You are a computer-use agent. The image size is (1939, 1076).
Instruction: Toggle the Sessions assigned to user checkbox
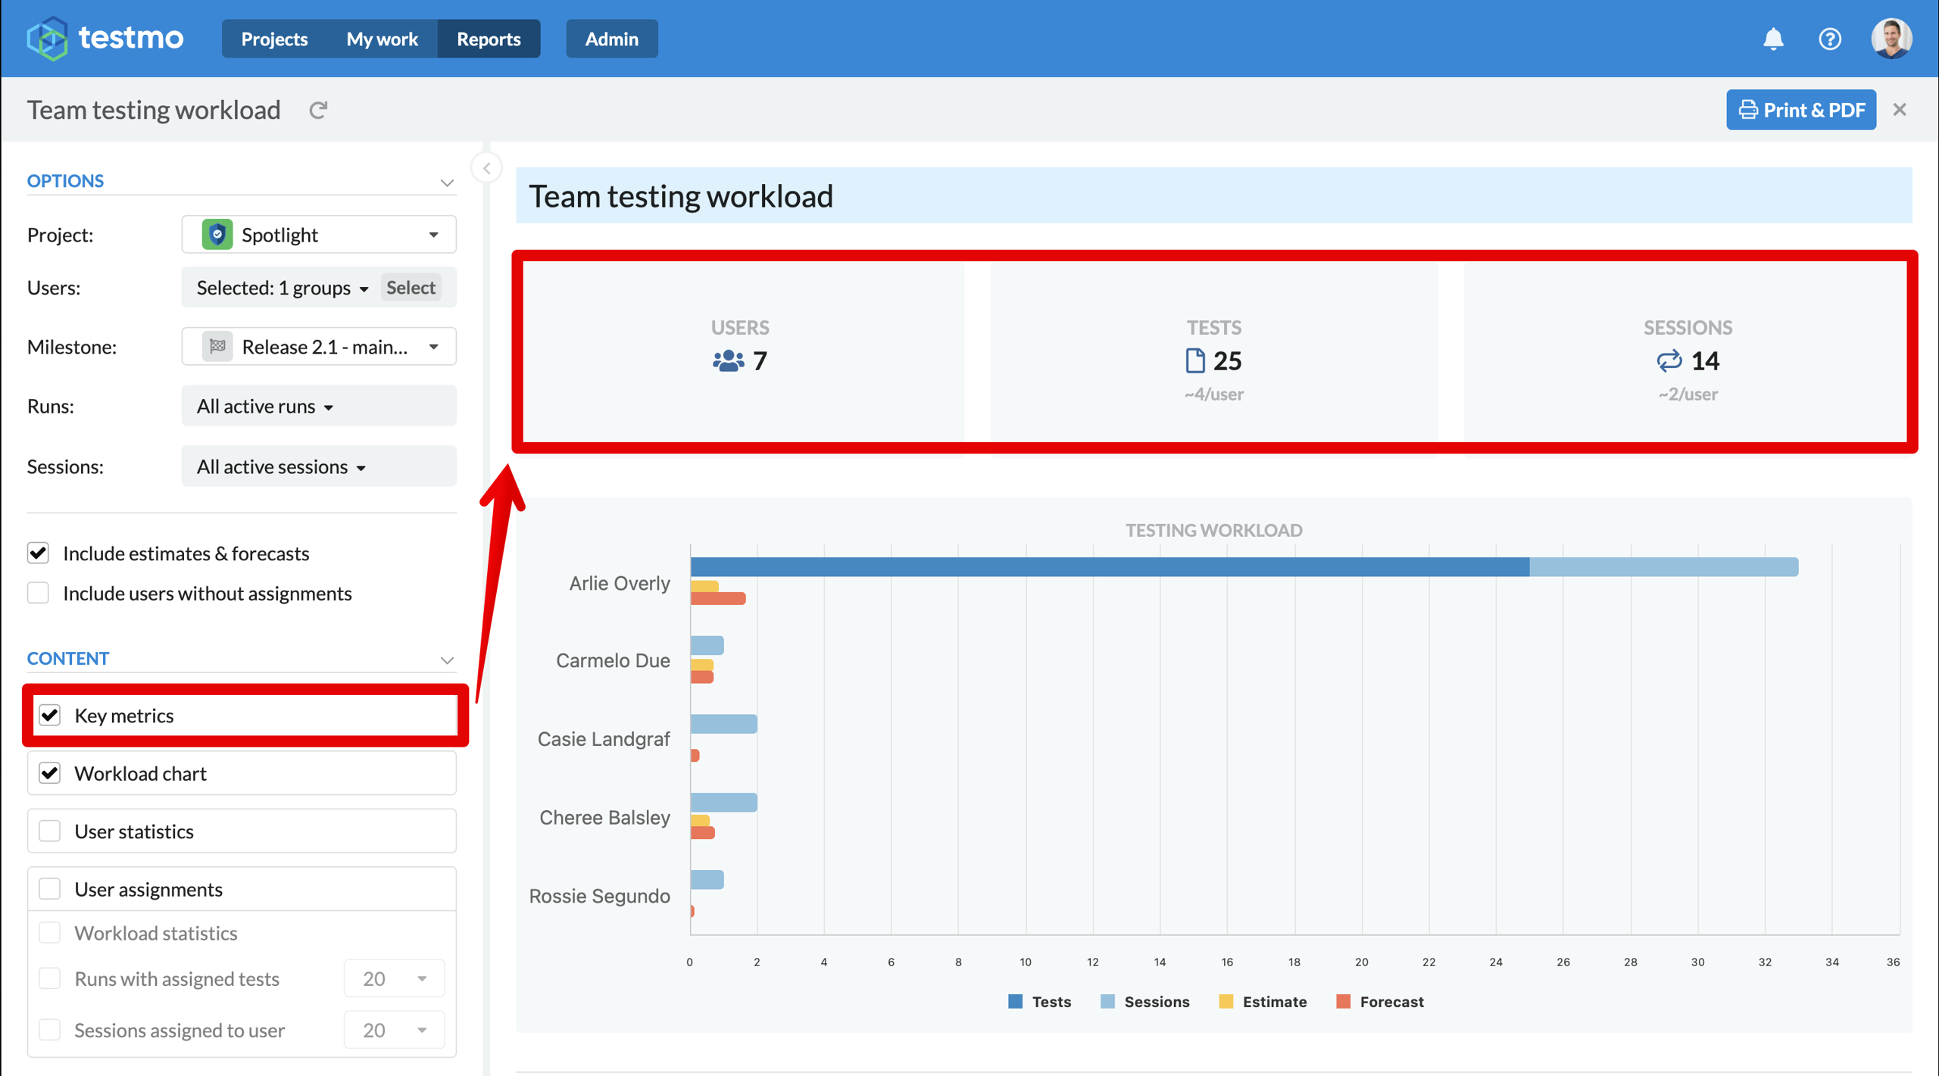tap(50, 1030)
